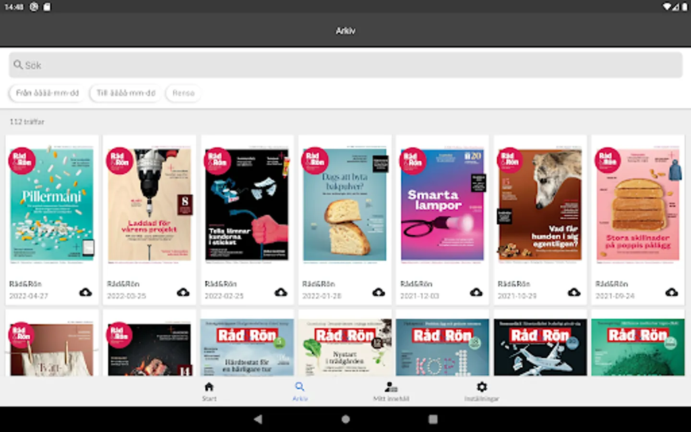Open the Härdtestat för en härligare tur cover
The image size is (691, 432).
coord(247,347)
